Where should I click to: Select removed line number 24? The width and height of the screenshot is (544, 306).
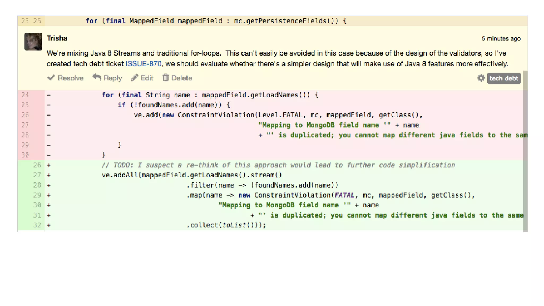coord(25,95)
